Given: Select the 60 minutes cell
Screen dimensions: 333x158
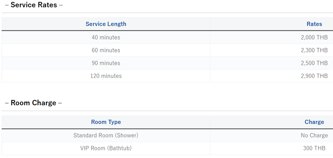Looking at the screenshot, I should (x=106, y=50).
